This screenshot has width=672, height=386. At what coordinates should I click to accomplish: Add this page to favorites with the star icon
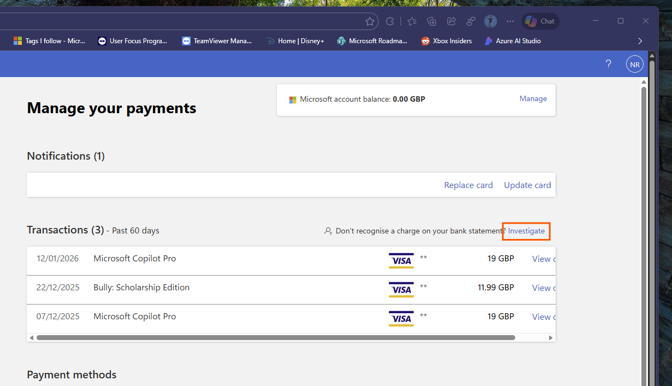pyautogui.click(x=370, y=21)
